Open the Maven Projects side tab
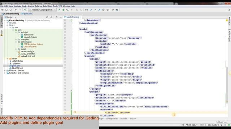231x129 pixels. [230, 35]
